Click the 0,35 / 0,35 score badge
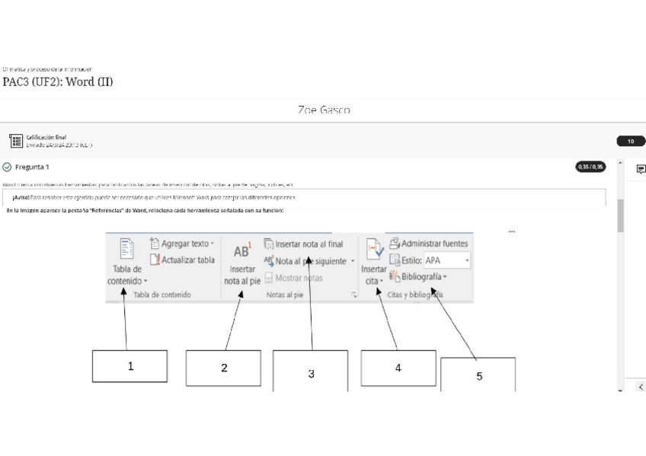 592,167
